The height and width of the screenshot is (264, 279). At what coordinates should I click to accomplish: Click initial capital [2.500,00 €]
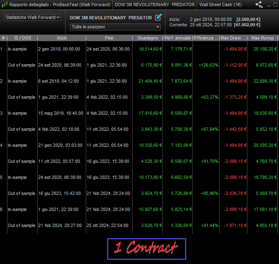pos(248,19)
